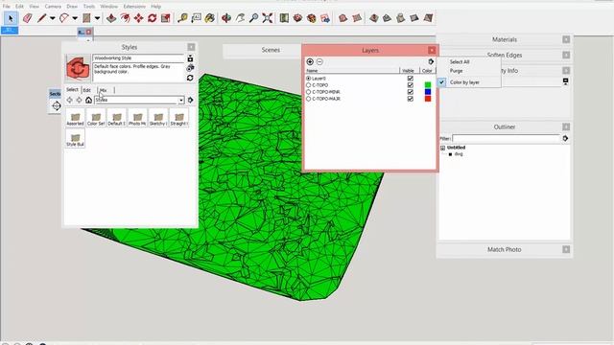
Task: Activate the Line pencil tool
Action: click(x=41, y=18)
